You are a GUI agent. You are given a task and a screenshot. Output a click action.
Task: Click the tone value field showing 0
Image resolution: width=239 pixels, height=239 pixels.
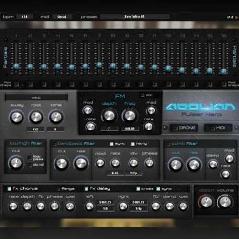point(55,129)
